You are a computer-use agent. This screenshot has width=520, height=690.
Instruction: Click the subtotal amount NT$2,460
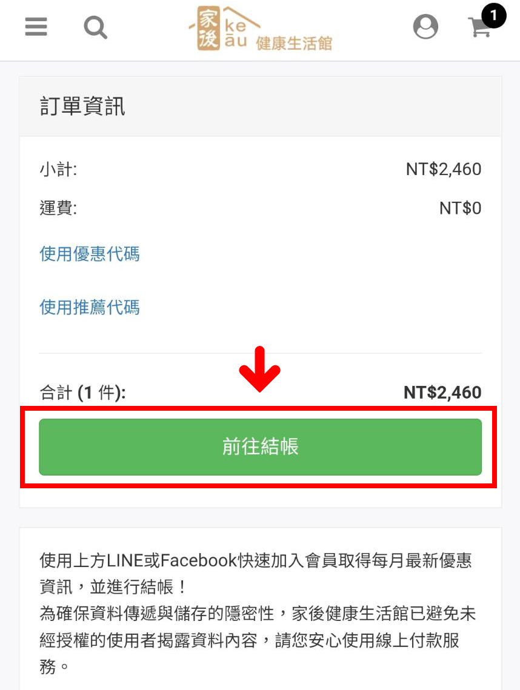[444, 170]
